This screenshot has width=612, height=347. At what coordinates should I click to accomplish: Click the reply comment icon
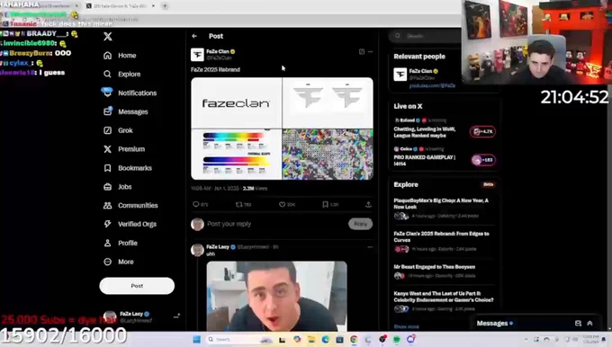[196, 204]
